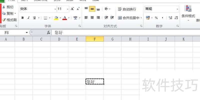The image size is (200, 100).
Task: Activate the Format Painter (格式刷)
Action: pos(9,20)
